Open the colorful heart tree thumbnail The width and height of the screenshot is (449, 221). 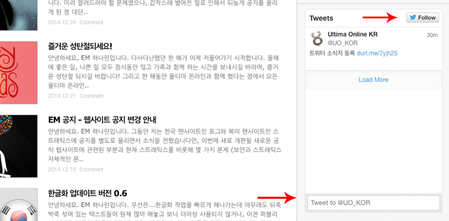[x=19, y=146]
